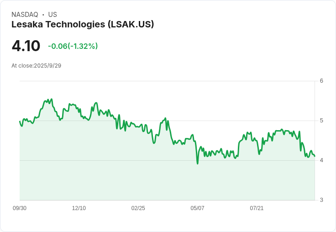This screenshot has width=336, height=232.
Task: Click the Lesaka Technologies (LSAK.US) title
Action: tap(83, 25)
